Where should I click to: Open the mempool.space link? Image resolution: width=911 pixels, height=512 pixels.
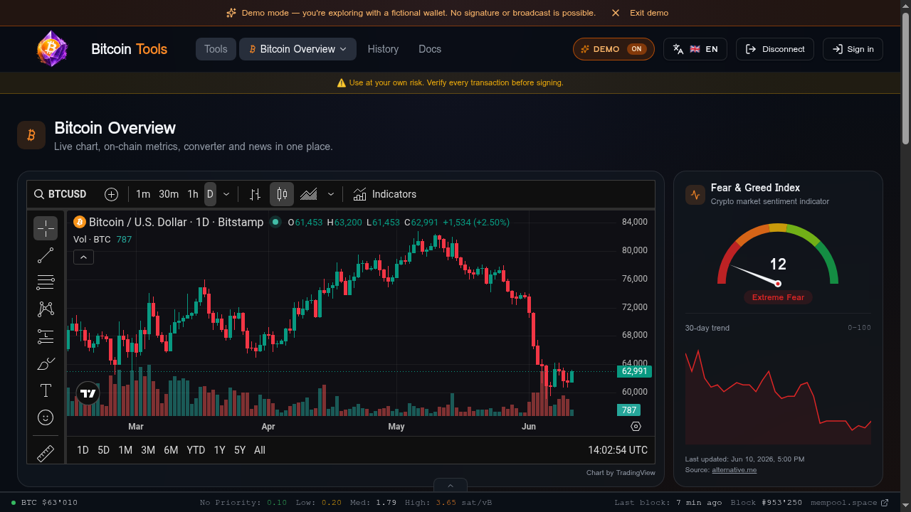pos(849,503)
